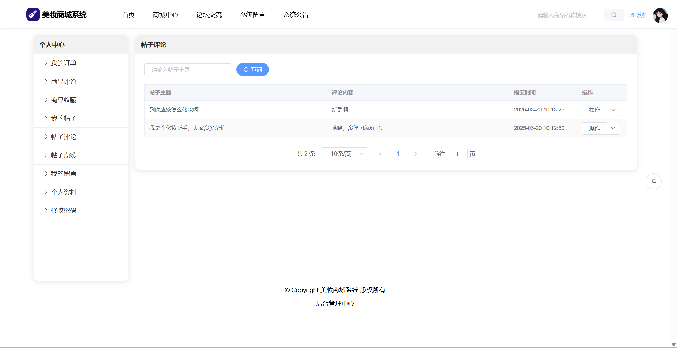Image resolution: width=677 pixels, height=348 pixels.
Task: Select 个人资料 in sidebar
Action: click(x=63, y=192)
